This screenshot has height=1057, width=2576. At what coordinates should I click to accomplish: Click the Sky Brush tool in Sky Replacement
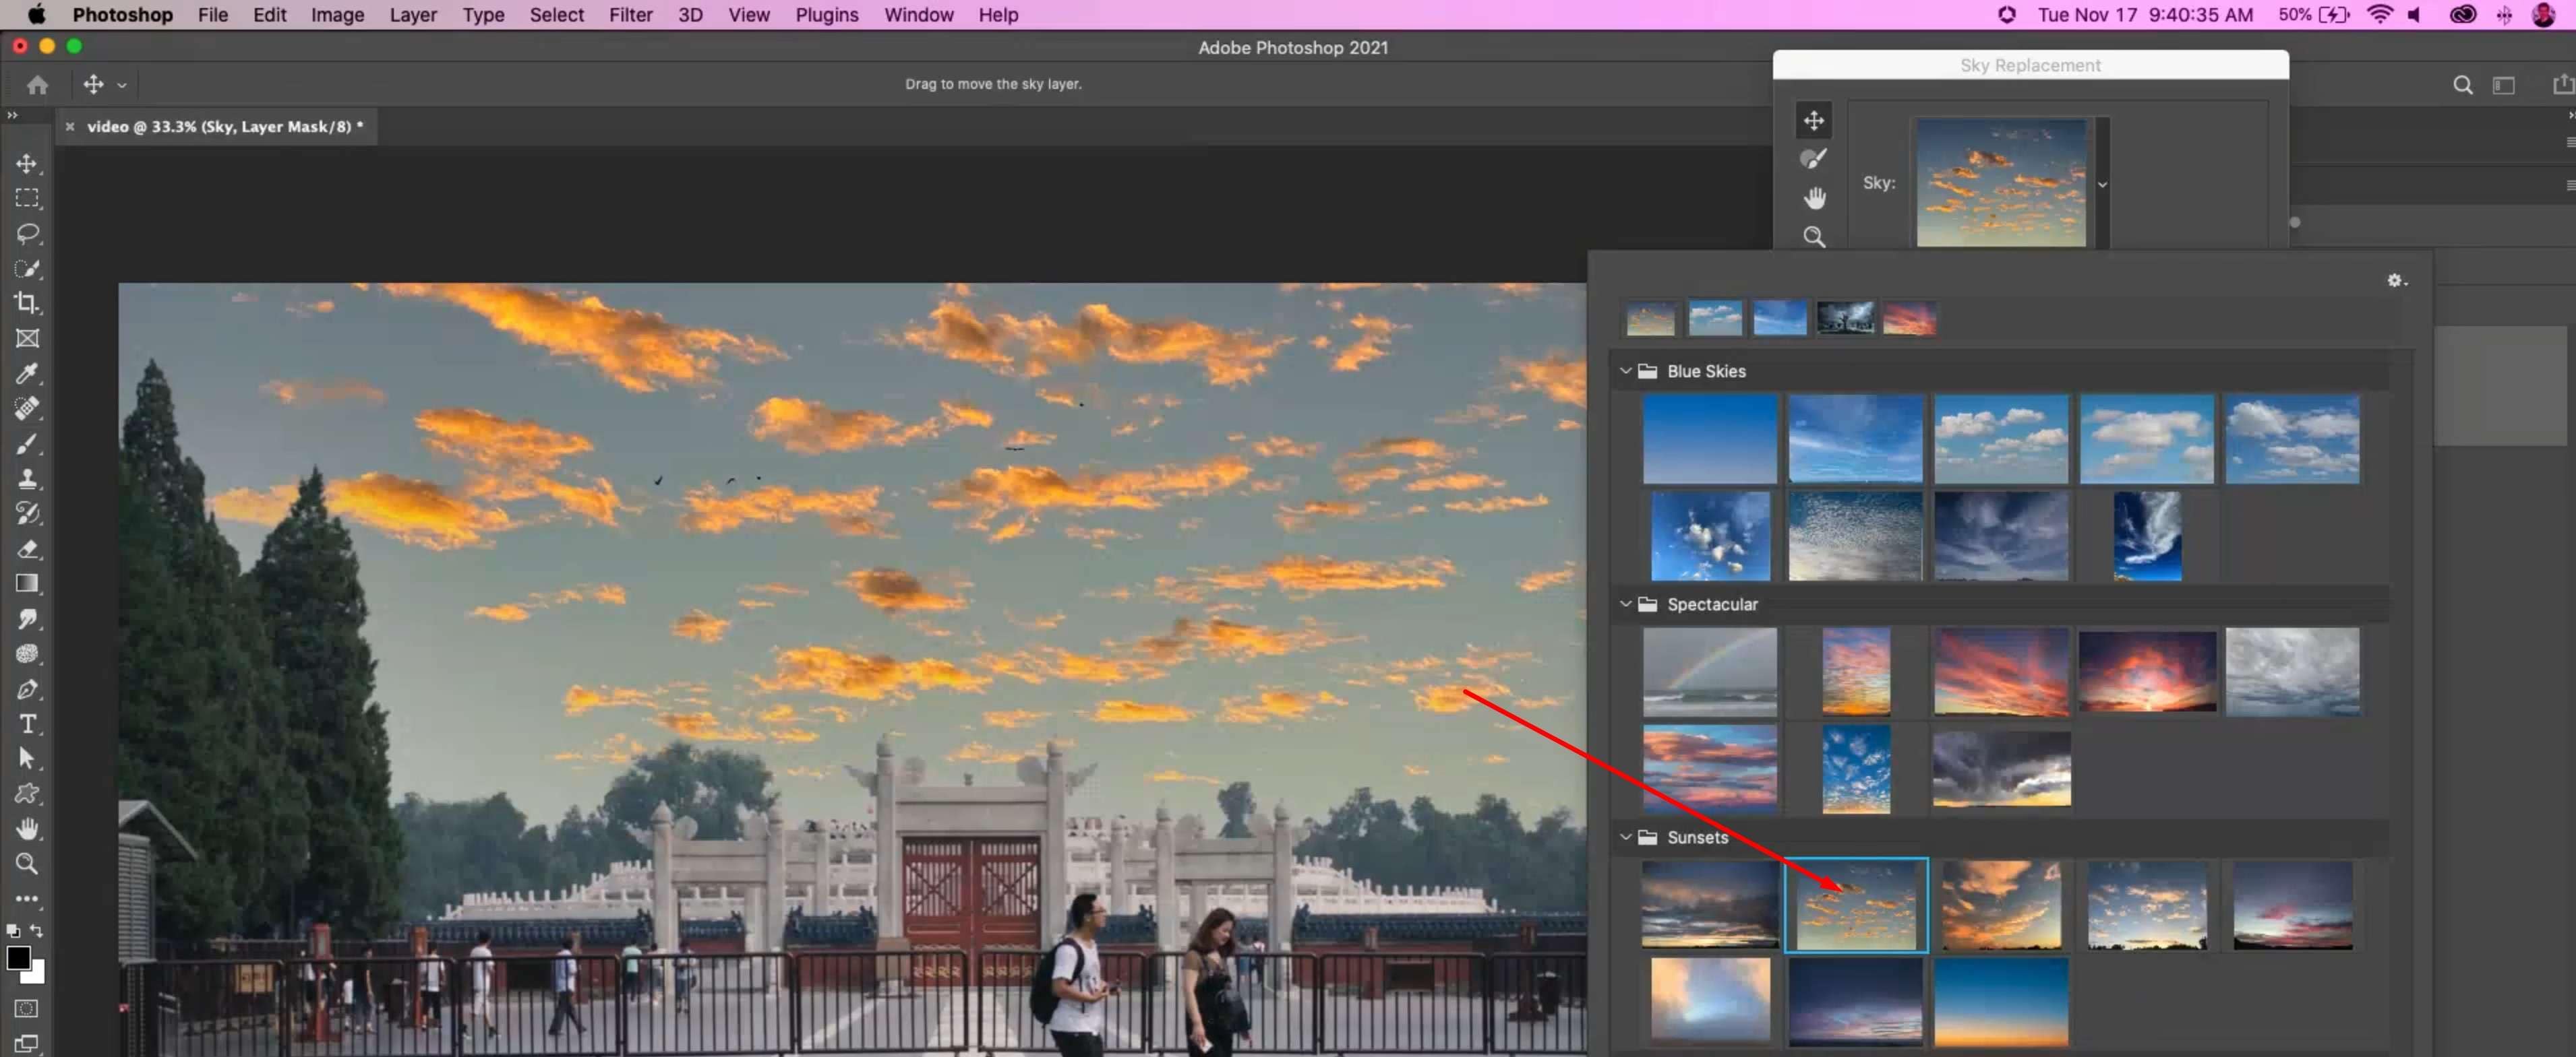click(x=1813, y=159)
